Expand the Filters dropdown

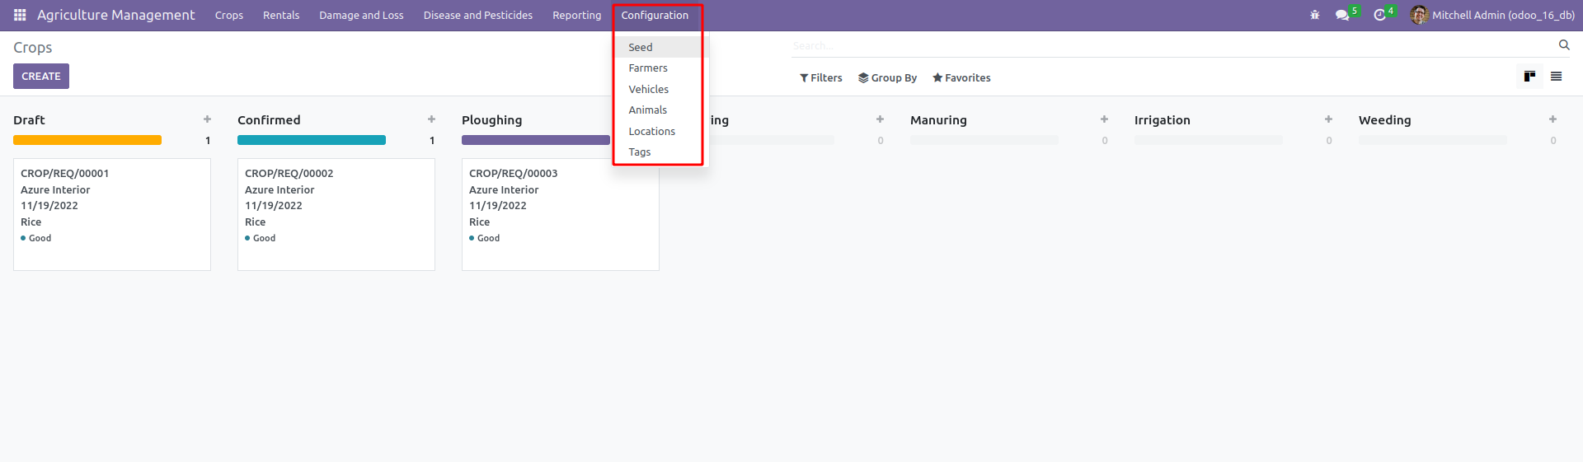point(821,77)
